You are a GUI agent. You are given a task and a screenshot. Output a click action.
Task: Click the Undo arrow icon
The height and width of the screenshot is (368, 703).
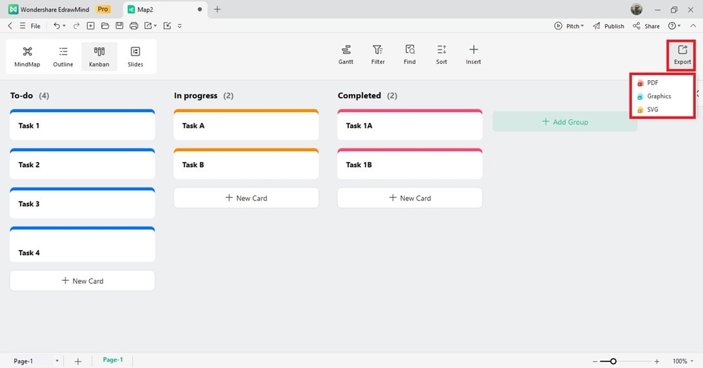click(57, 26)
